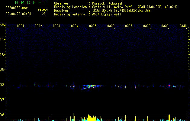Image resolution: width=190 pixels, height=121 pixels.
Task: Select the meteor count value 26
Action: [44, 14]
